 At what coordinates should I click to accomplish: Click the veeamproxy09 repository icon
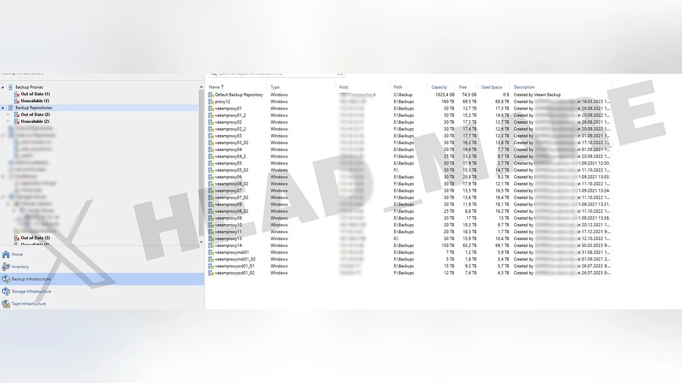[211, 218]
